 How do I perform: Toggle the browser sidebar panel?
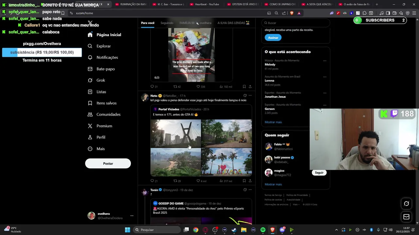click(x=388, y=13)
